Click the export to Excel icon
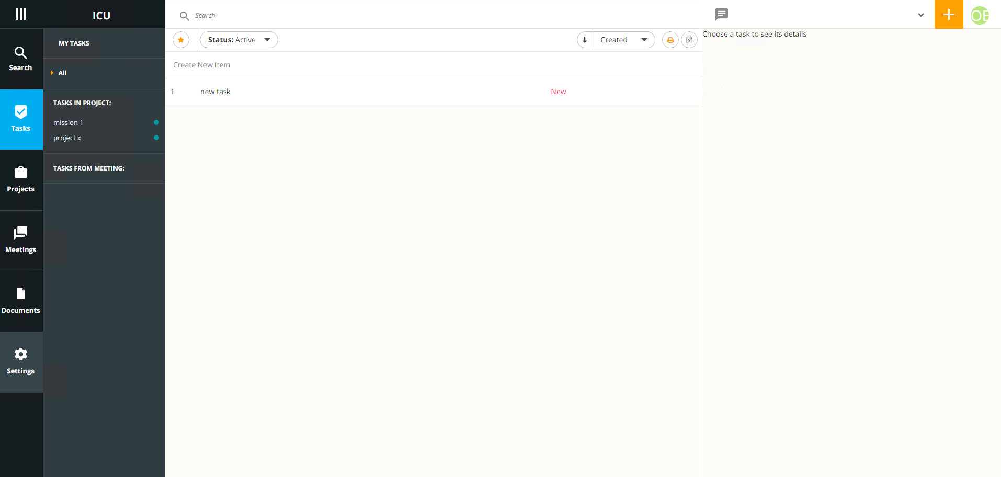 tap(689, 40)
